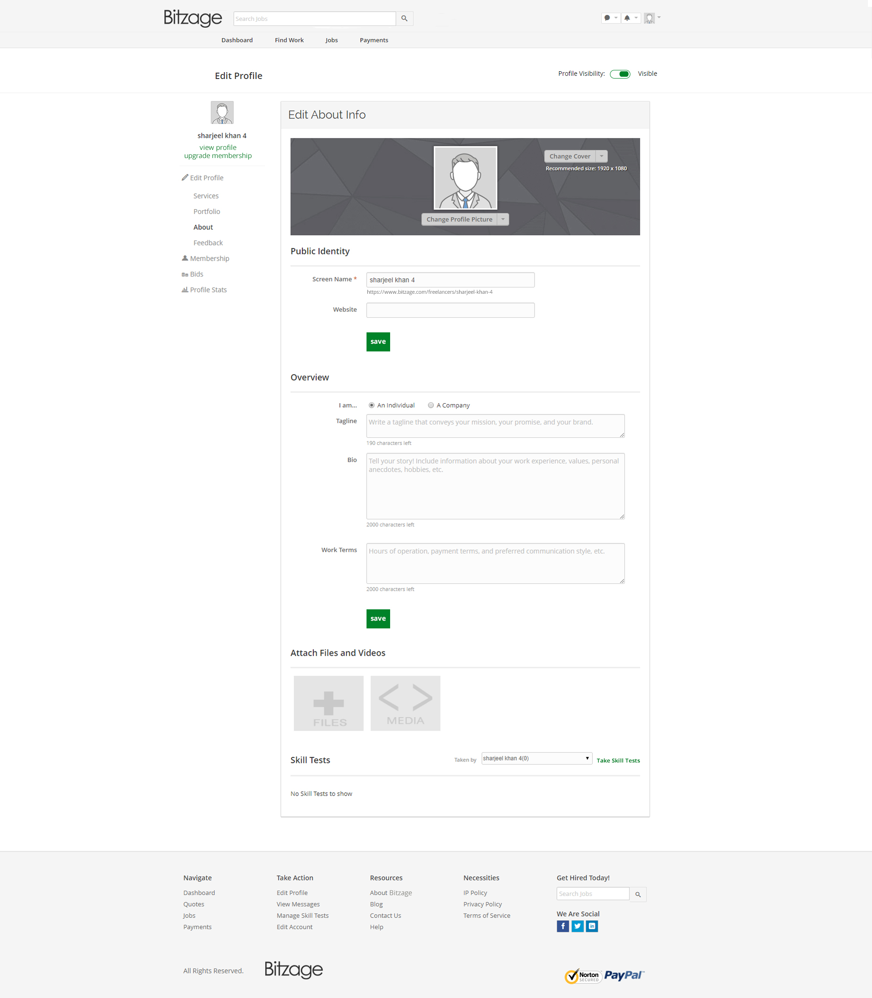
Task: Click the FILES attachment plus tile
Action: click(x=328, y=703)
